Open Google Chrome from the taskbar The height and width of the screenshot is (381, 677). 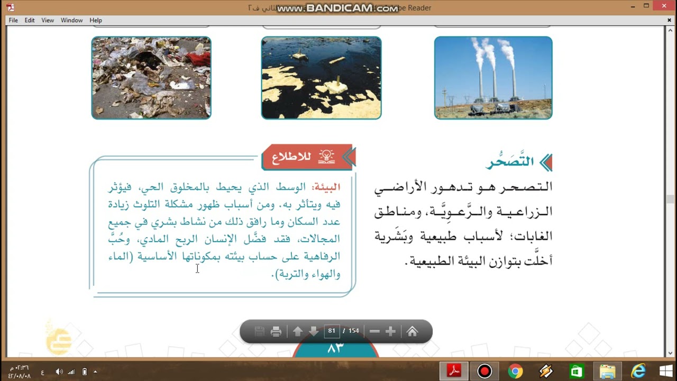tap(515, 371)
